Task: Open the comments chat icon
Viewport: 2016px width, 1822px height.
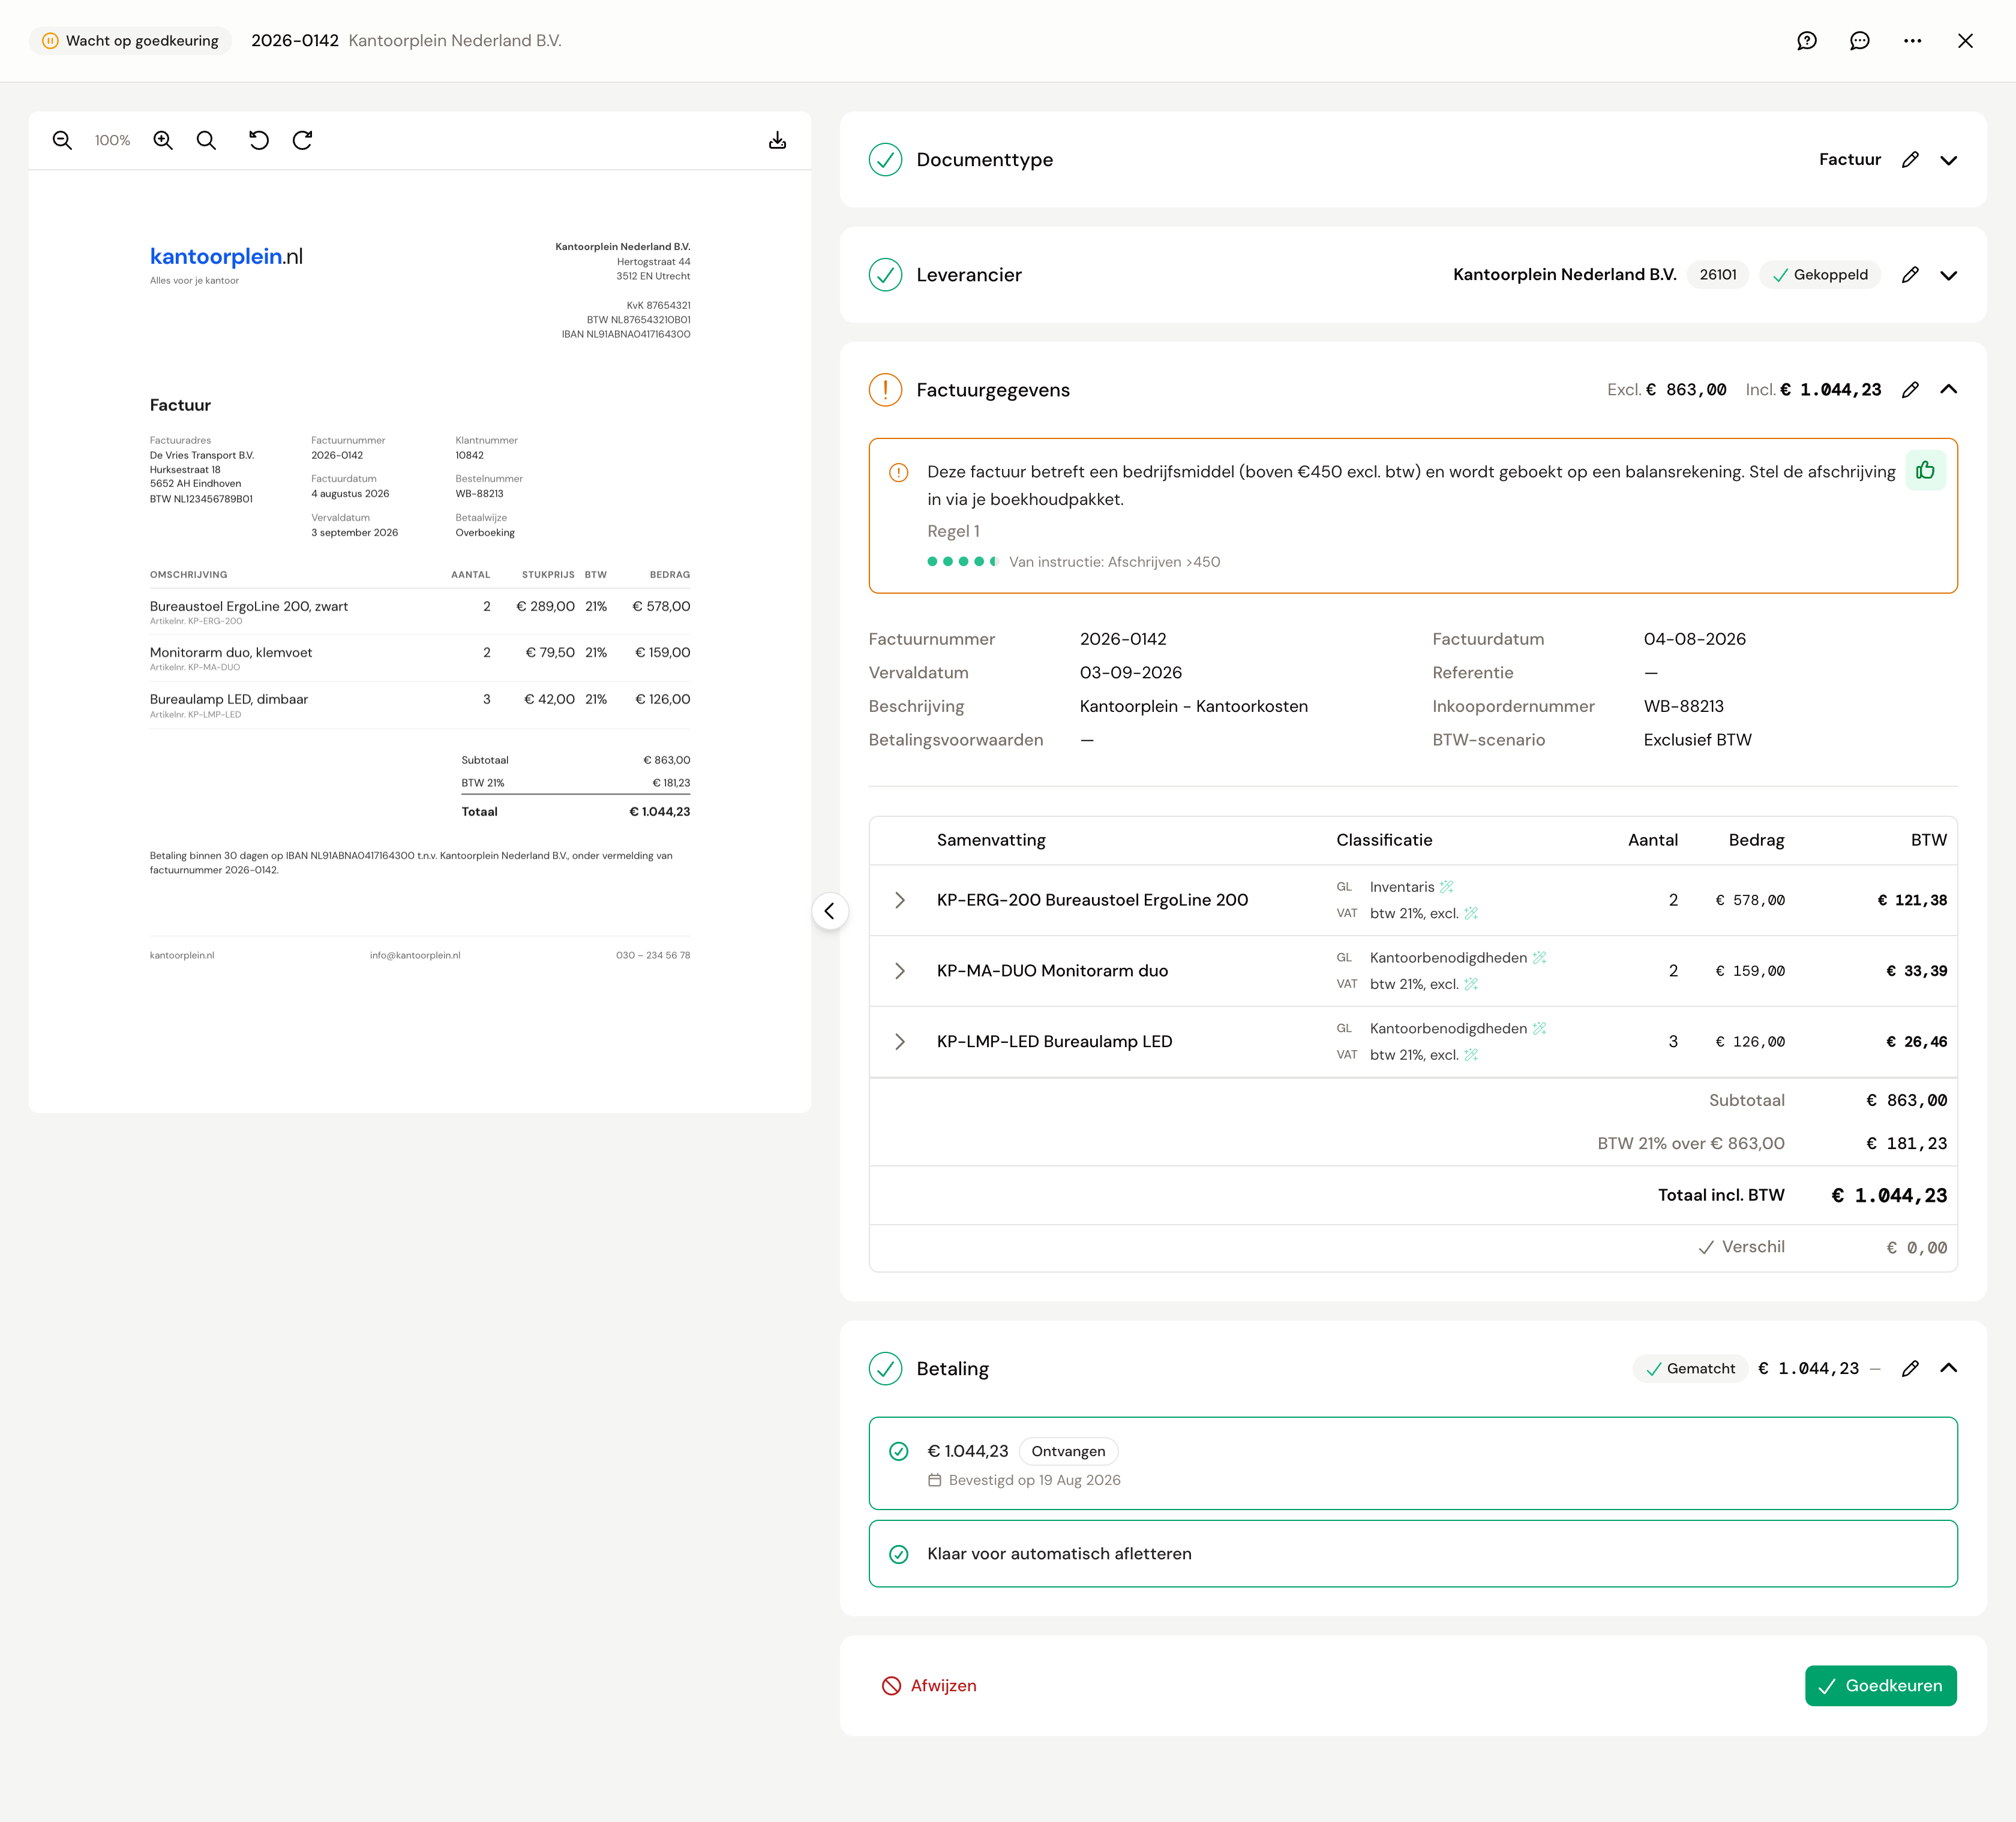Action: tap(1860, 41)
